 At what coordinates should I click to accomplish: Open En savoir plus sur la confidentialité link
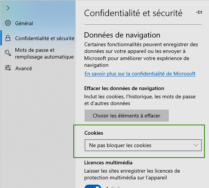pyautogui.click(x=140, y=74)
